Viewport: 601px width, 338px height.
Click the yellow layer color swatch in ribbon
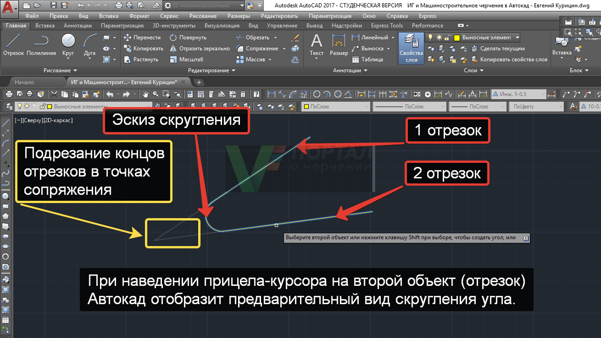coord(456,38)
